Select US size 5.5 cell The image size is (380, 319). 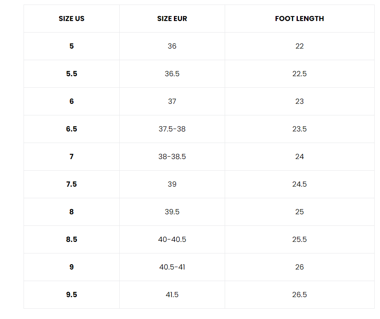point(71,74)
